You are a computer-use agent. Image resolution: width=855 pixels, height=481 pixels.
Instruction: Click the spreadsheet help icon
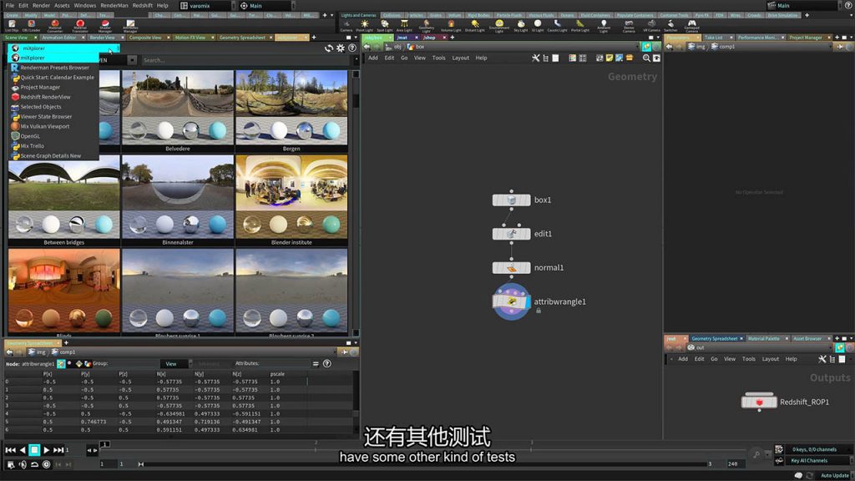(327, 364)
